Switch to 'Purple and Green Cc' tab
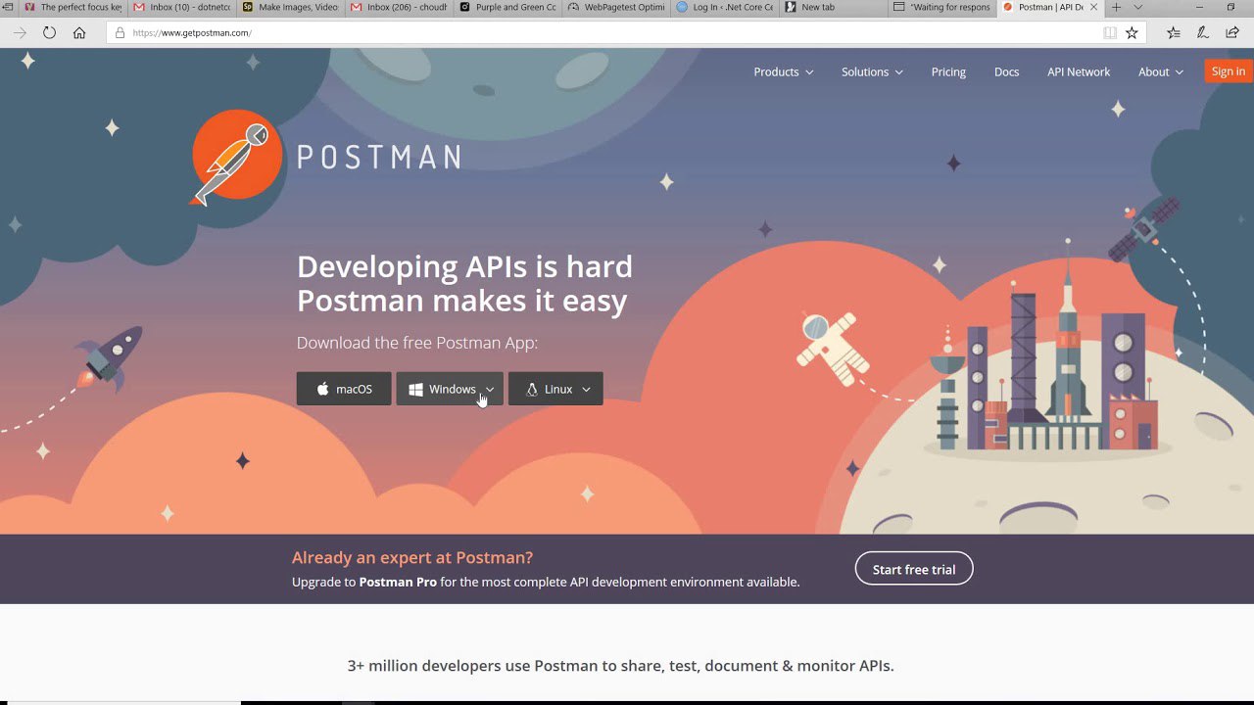This screenshot has height=705, width=1254. click(x=509, y=7)
